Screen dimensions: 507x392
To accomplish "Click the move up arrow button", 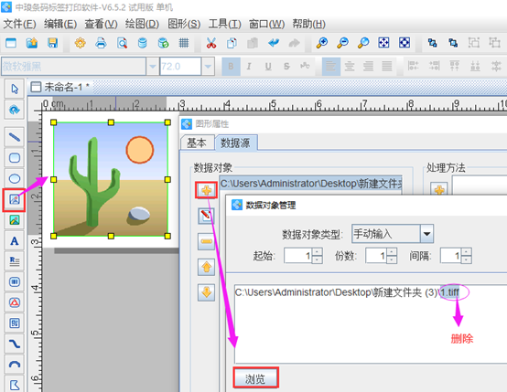I will click(206, 267).
